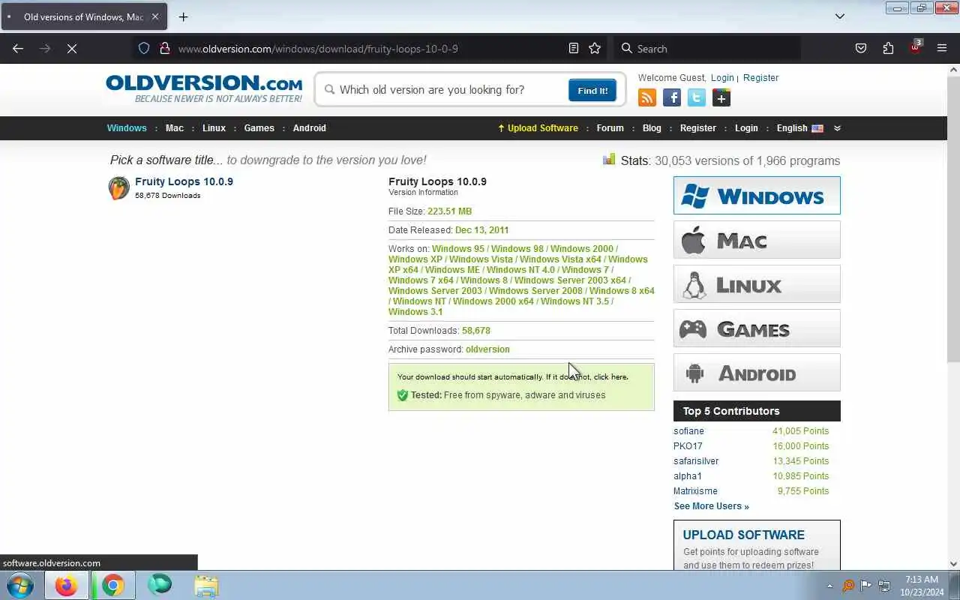Click the Find It! button
The image size is (960, 600).
point(592,90)
